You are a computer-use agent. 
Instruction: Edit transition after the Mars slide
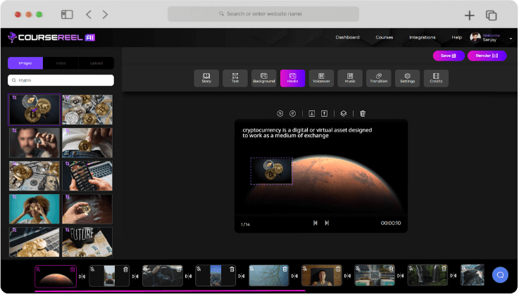point(82,276)
